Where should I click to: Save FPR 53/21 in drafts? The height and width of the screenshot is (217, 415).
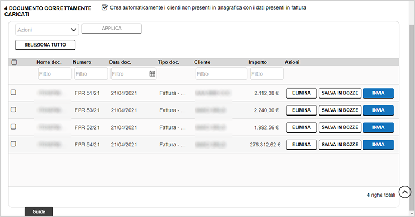point(340,110)
